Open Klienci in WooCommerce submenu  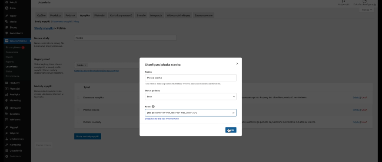9,57
